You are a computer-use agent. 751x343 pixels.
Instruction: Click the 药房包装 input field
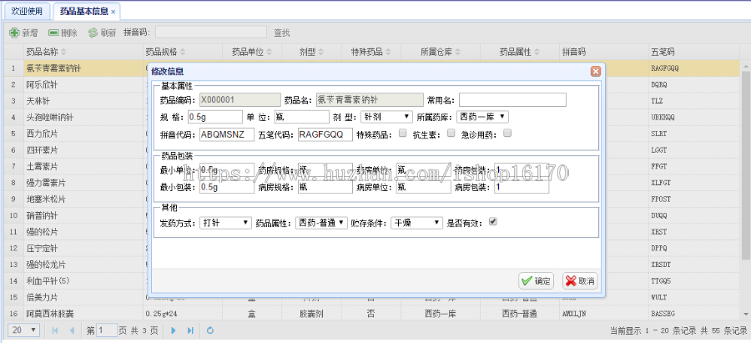tap(522, 169)
